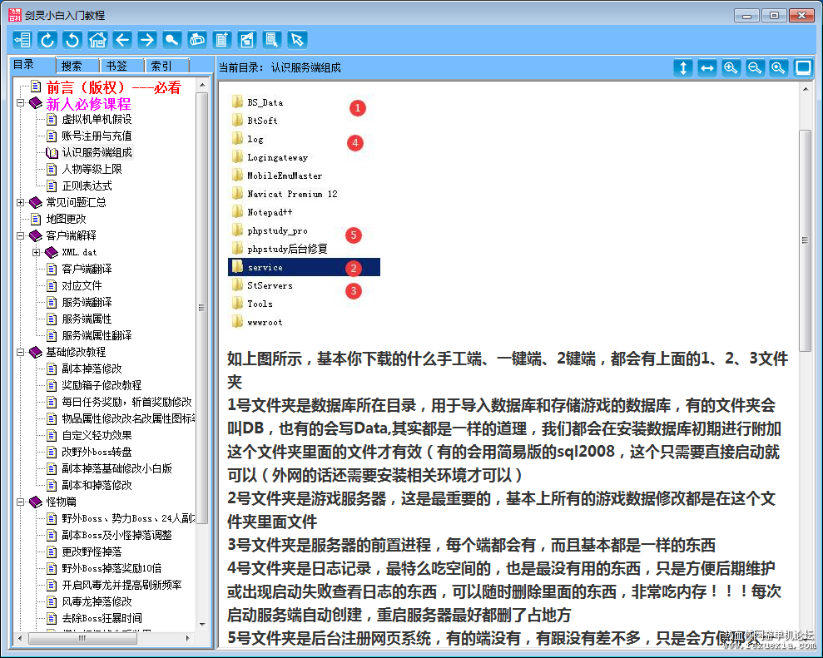This screenshot has height=658, width=823.
Task: Go forward with the right arrow icon
Action: click(147, 40)
